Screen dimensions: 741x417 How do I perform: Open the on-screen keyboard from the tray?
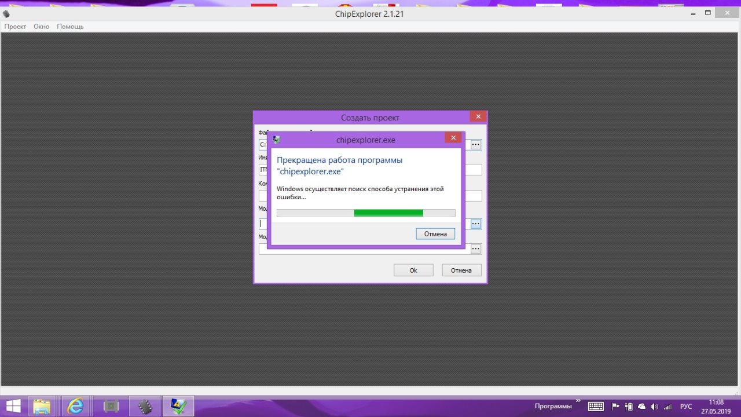596,407
